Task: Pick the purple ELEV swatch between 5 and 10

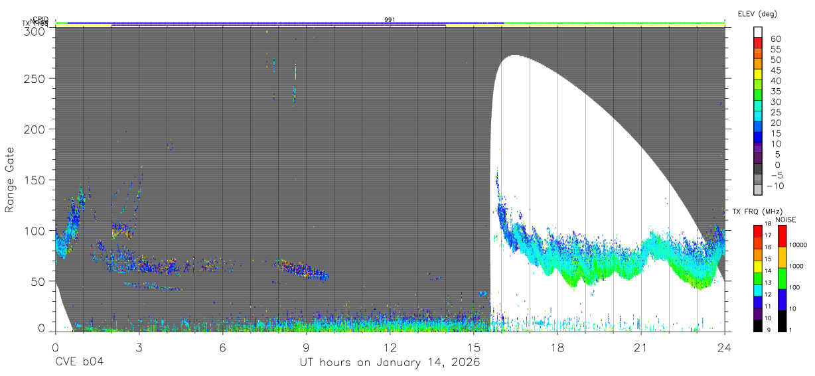Action: click(x=758, y=149)
